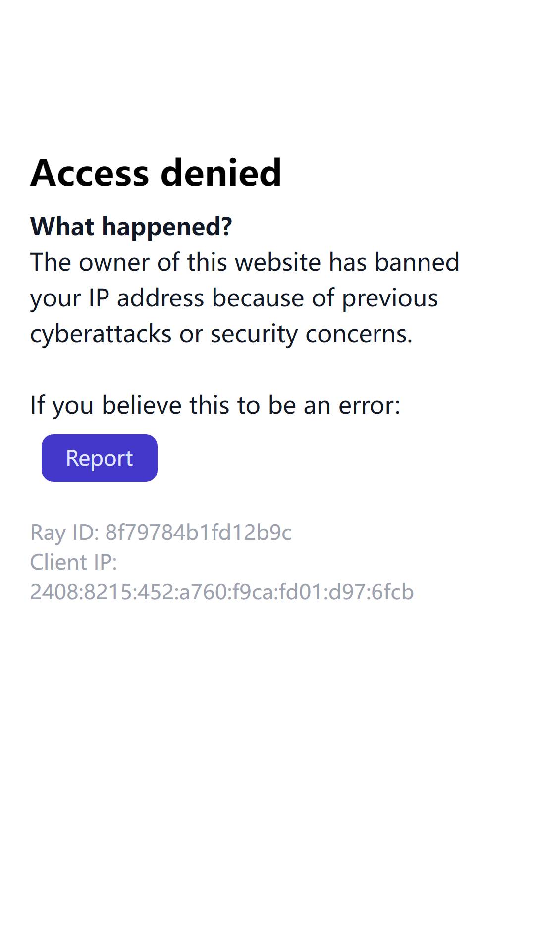The width and height of the screenshot is (535, 952).
Task: Select the word "banned" in the explanation
Action: pos(417,262)
